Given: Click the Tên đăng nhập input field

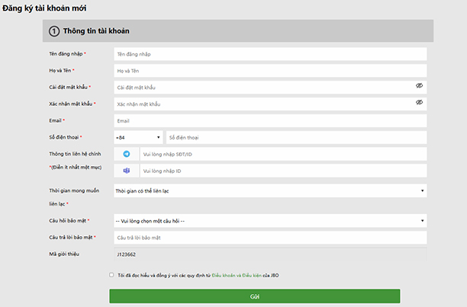Looking at the screenshot, I should (269, 54).
